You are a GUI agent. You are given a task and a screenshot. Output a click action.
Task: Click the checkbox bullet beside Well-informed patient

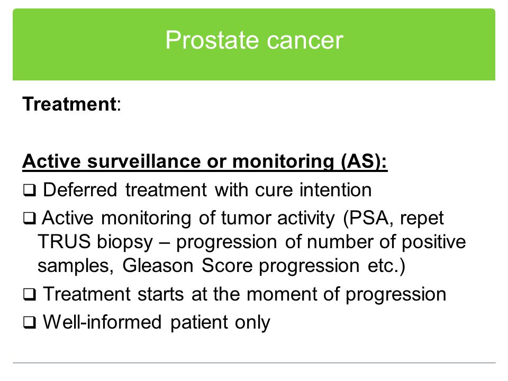30,323
